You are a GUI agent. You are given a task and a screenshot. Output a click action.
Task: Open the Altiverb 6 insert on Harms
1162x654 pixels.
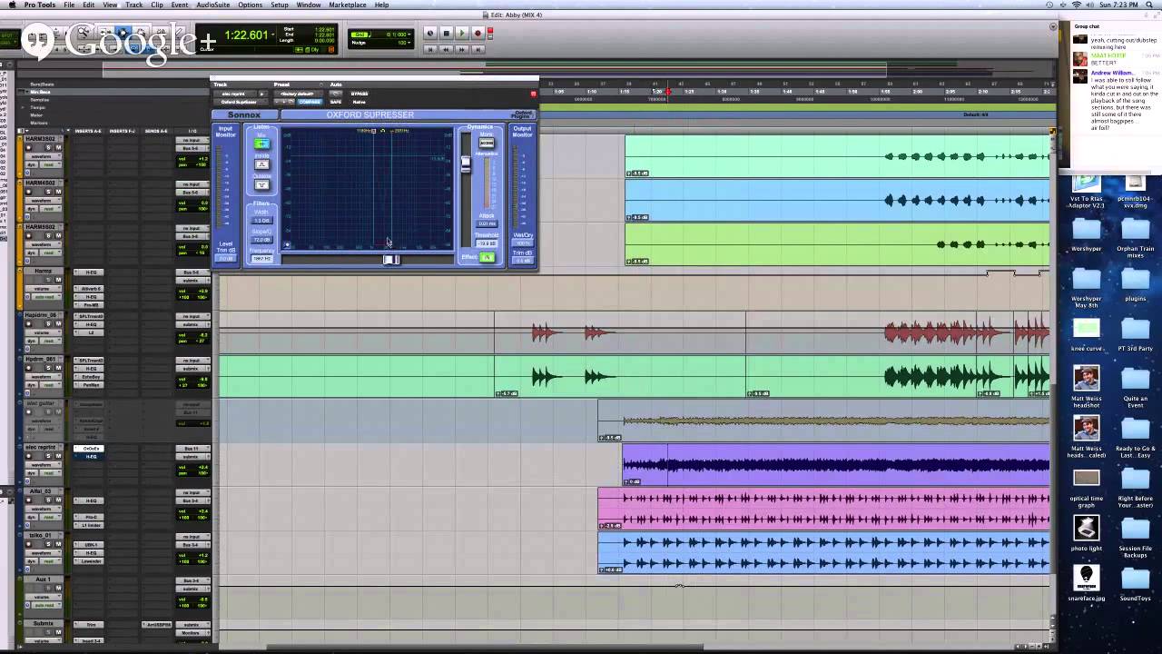[88, 288]
